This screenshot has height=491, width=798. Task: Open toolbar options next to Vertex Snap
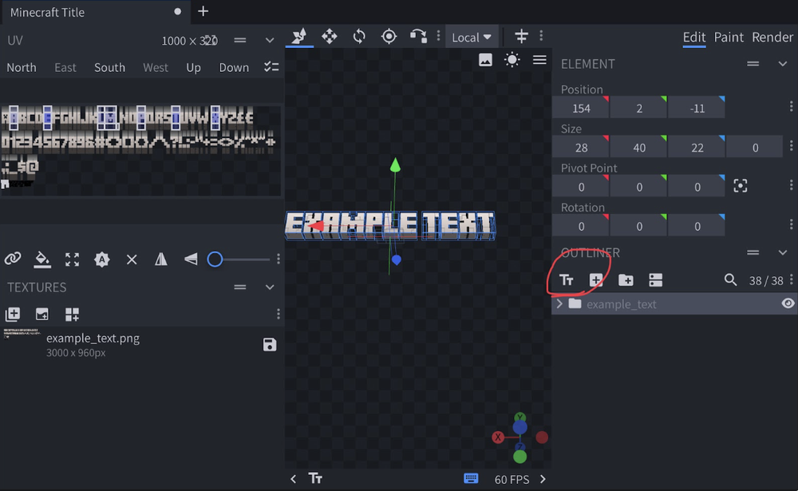pyautogui.click(x=438, y=36)
